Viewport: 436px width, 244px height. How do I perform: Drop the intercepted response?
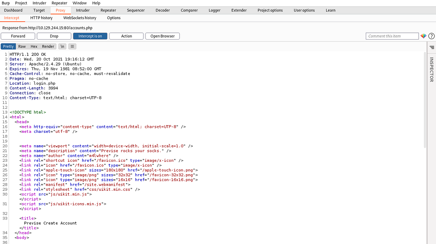click(54, 36)
